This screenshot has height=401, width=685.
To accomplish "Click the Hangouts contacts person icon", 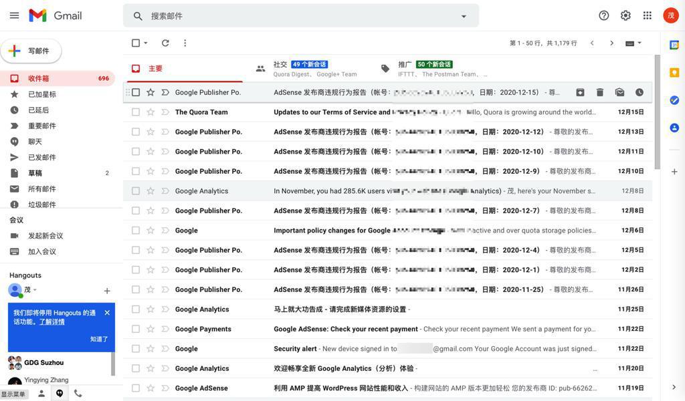I will coord(41,393).
